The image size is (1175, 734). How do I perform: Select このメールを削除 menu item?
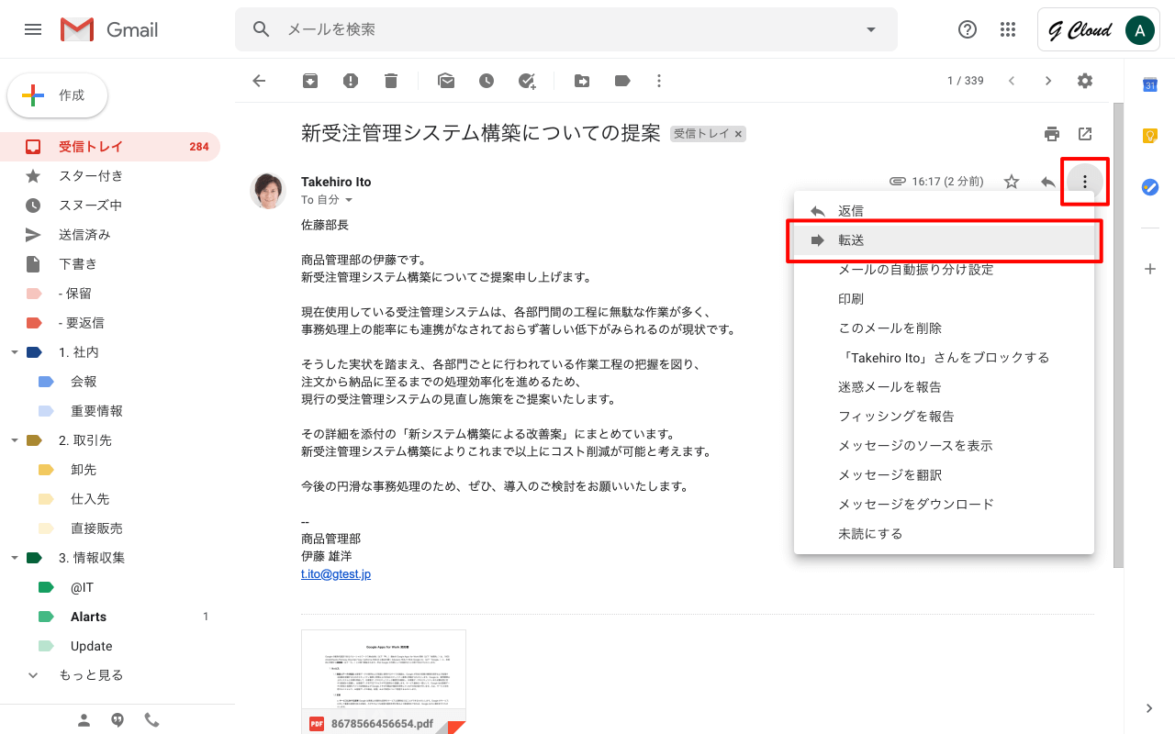coord(944,328)
